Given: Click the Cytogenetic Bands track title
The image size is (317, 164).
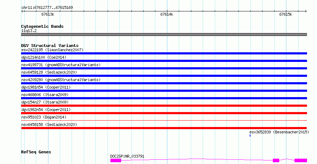Looking at the screenshot, I should coord(42,26).
